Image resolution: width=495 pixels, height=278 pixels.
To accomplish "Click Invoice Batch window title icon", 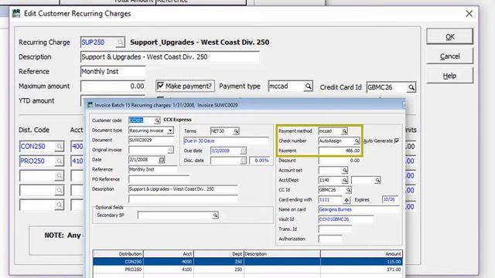I will 90,105.
